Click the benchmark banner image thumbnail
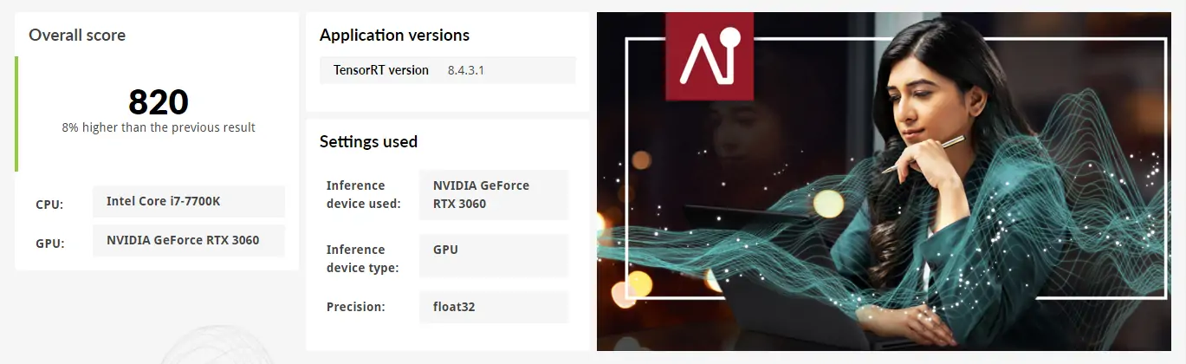 (x=884, y=181)
